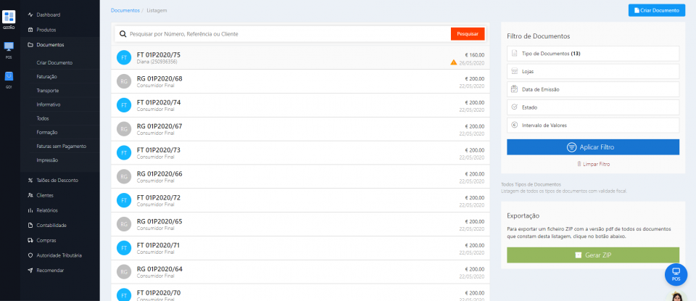
Task: Expand the Tipo de Documentos filter
Action: point(592,54)
